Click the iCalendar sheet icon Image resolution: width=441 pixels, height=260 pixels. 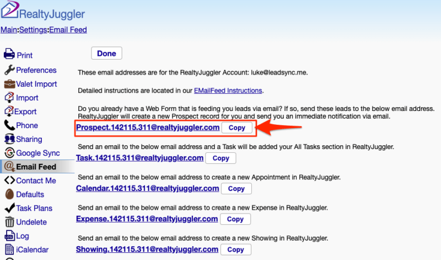[x=9, y=250]
